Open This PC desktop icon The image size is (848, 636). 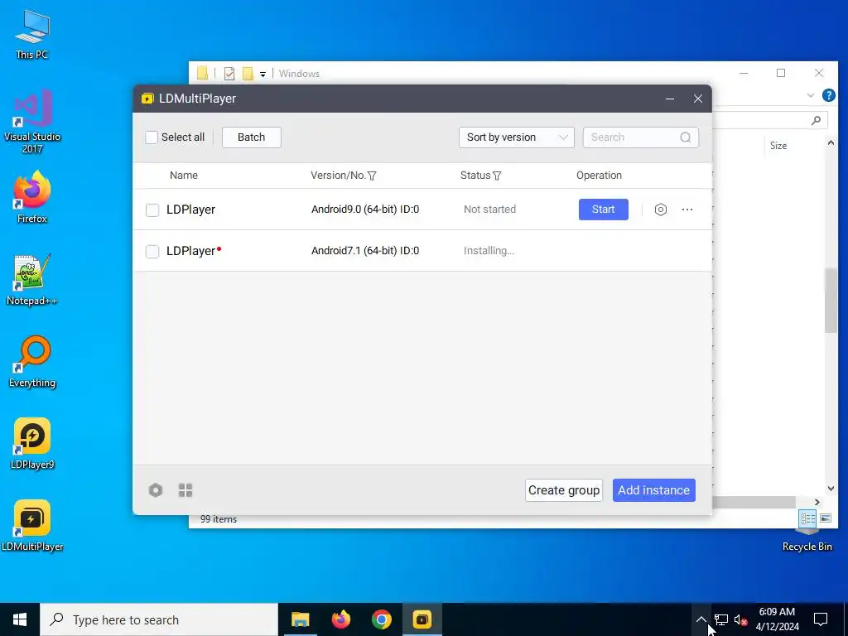[x=32, y=35]
